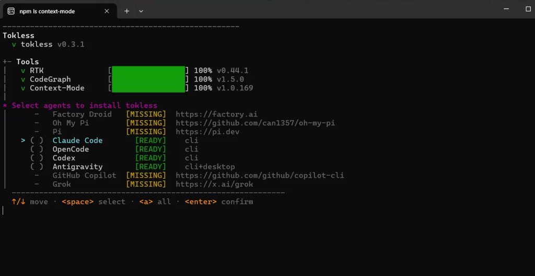This screenshot has width=535, height=276.
Task: Open the pi.dev link
Action: 207,132
